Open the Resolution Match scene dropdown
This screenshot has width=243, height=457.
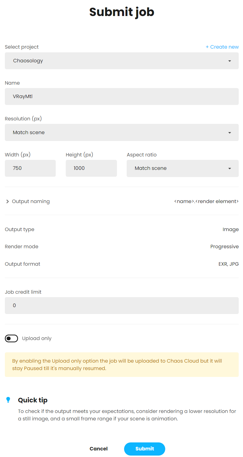pos(121,132)
